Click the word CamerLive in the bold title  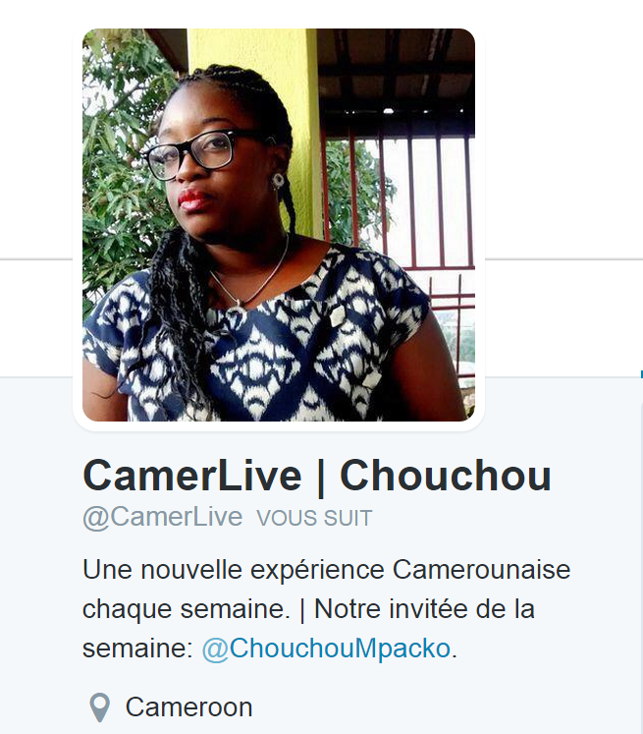click(192, 476)
